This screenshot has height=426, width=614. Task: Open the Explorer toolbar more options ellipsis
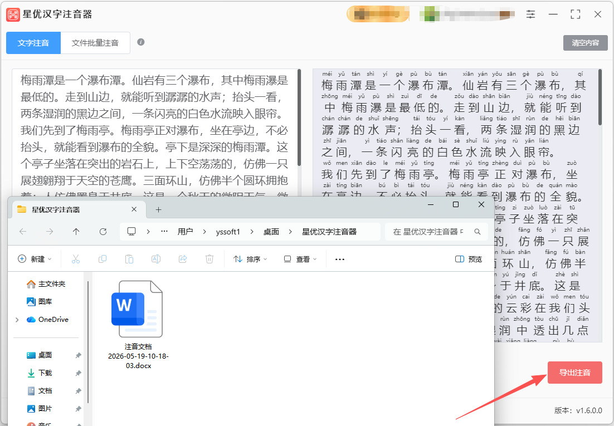340,259
